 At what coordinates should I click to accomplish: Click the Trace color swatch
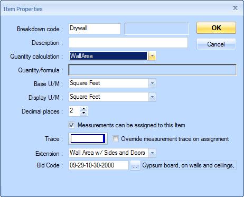pos(88,139)
